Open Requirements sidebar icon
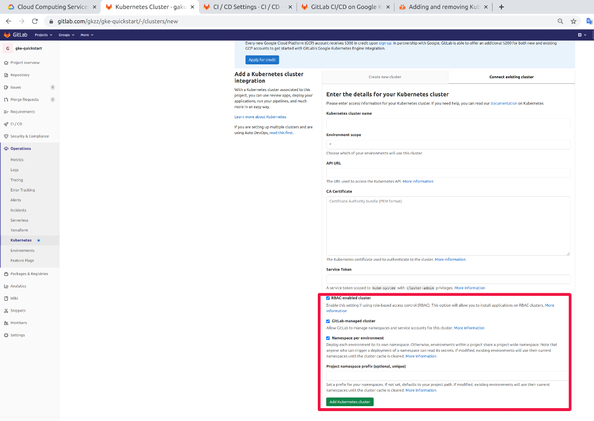Viewport: 594px width, 421px height. pos(6,112)
